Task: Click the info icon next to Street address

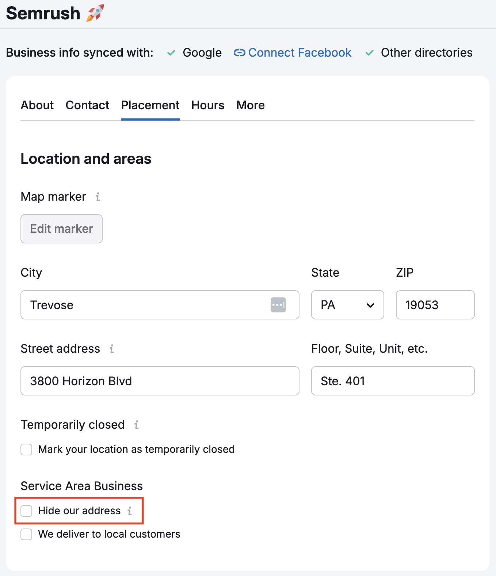Action: tap(112, 349)
